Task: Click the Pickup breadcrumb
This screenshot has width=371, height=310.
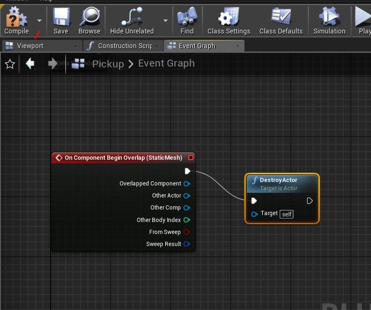Action: tap(108, 64)
